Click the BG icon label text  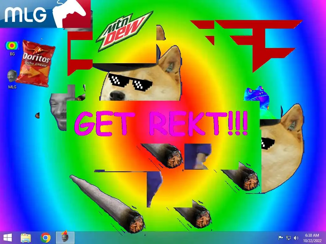pyautogui.click(x=12, y=54)
